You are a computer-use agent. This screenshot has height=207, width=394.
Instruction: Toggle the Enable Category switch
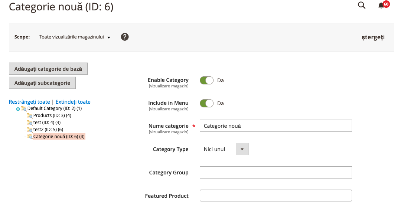pos(206,80)
